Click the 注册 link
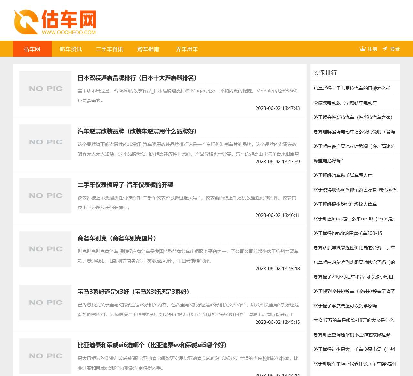The width and height of the screenshot is (413, 376). (372, 49)
